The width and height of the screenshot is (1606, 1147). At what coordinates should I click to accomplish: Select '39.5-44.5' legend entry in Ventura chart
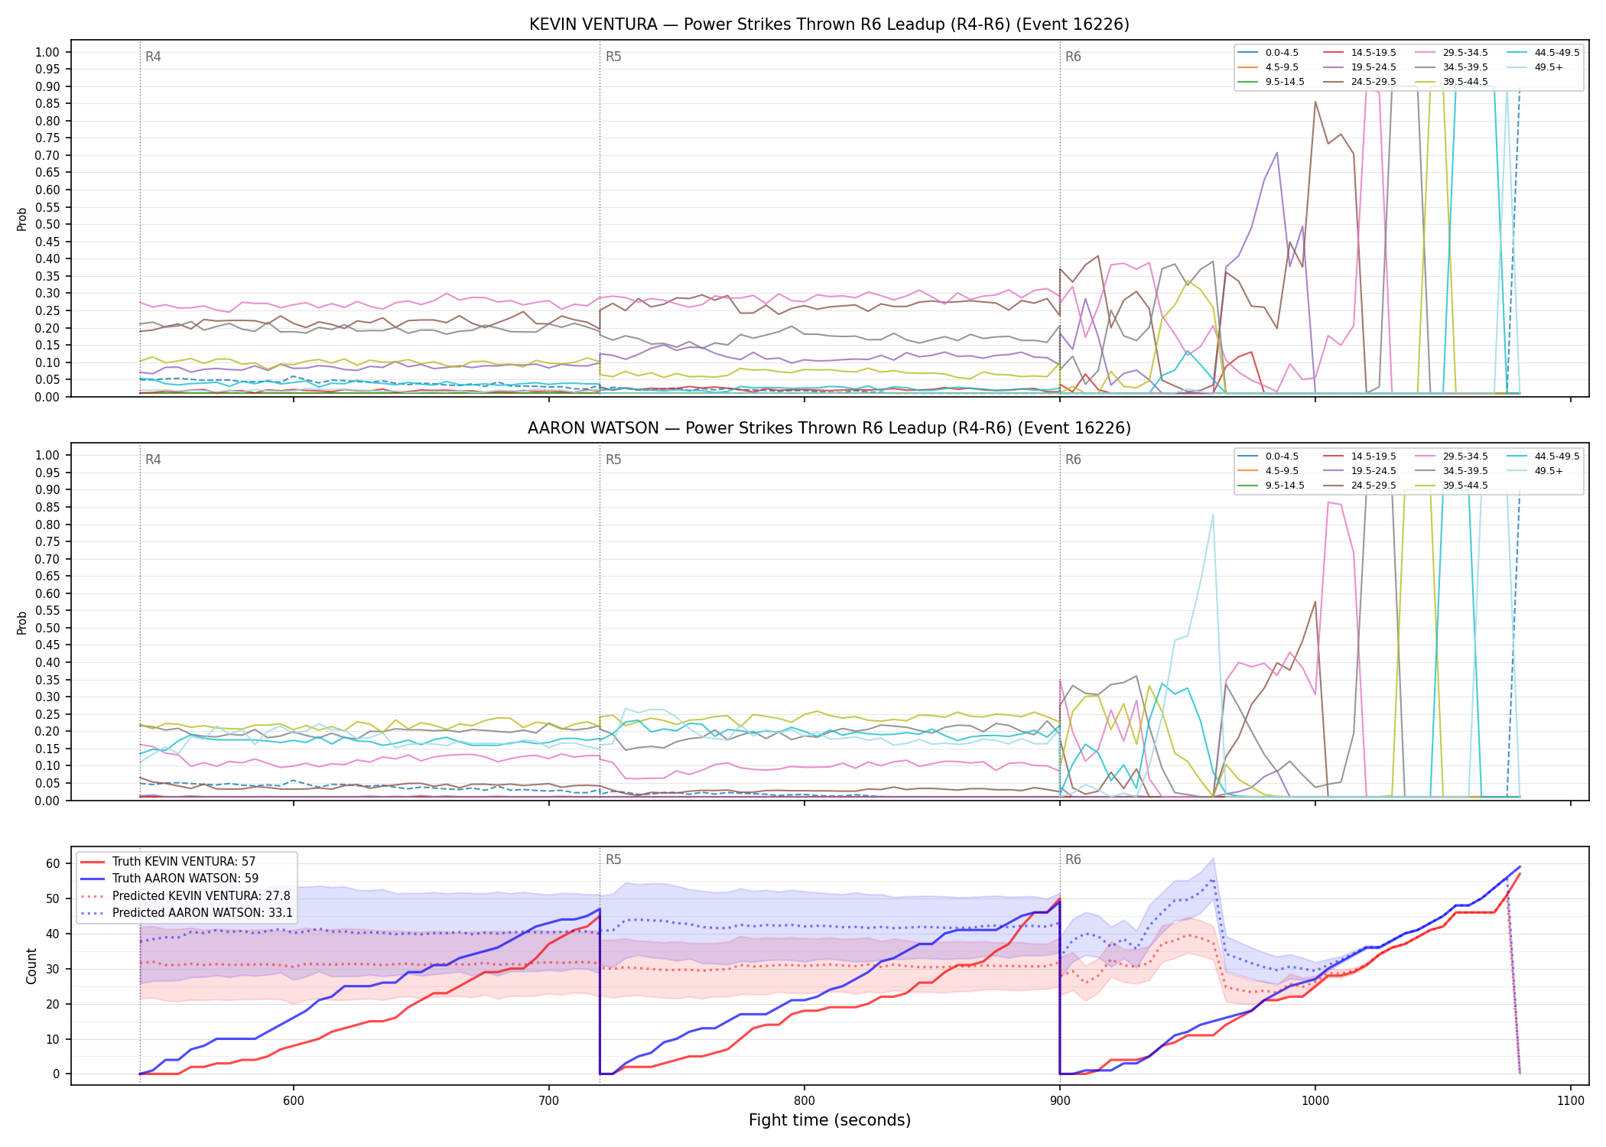point(1451,82)
